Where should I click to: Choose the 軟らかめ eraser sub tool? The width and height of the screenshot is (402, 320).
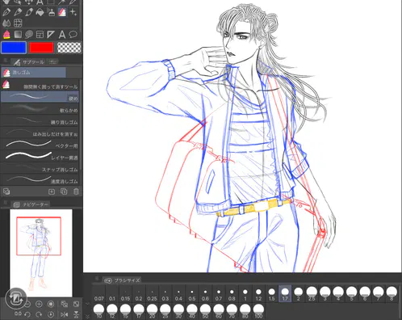tap(40, 108)
